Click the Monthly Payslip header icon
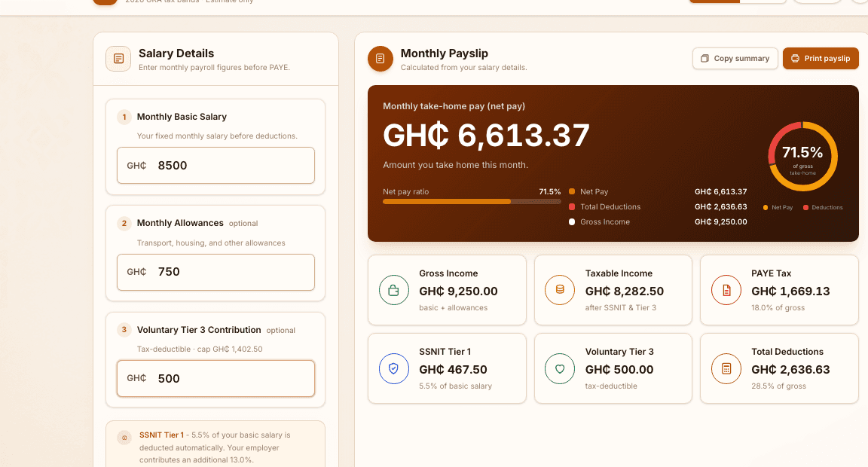Screen dimensions: 868x467 point(381,59)
